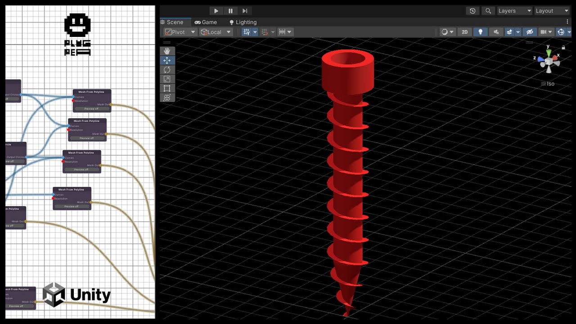Click Curves port of topmost Mesh From Polyline node

coord(73,97)
